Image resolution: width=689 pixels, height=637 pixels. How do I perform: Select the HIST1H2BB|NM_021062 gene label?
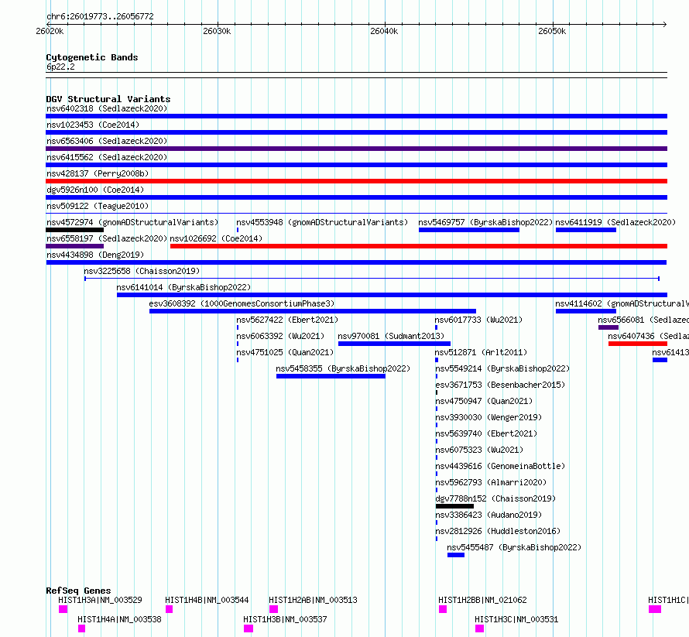click(x=482, y=600)
